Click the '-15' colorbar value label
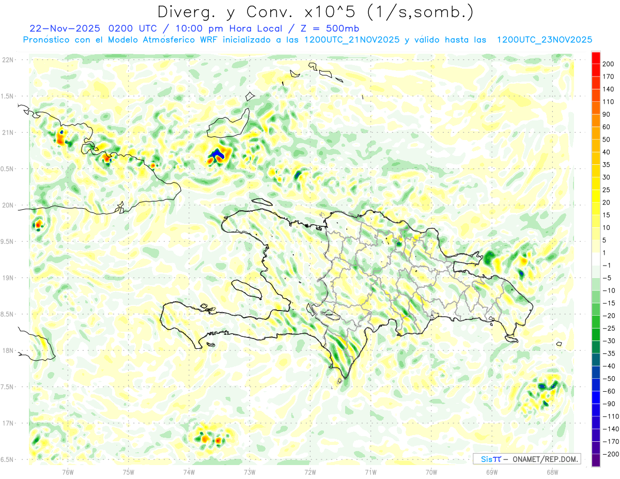This screenshot has height=479, width=620. [x=609, y=303]
